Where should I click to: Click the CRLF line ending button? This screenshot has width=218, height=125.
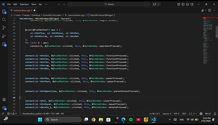[x=184, y=114]
